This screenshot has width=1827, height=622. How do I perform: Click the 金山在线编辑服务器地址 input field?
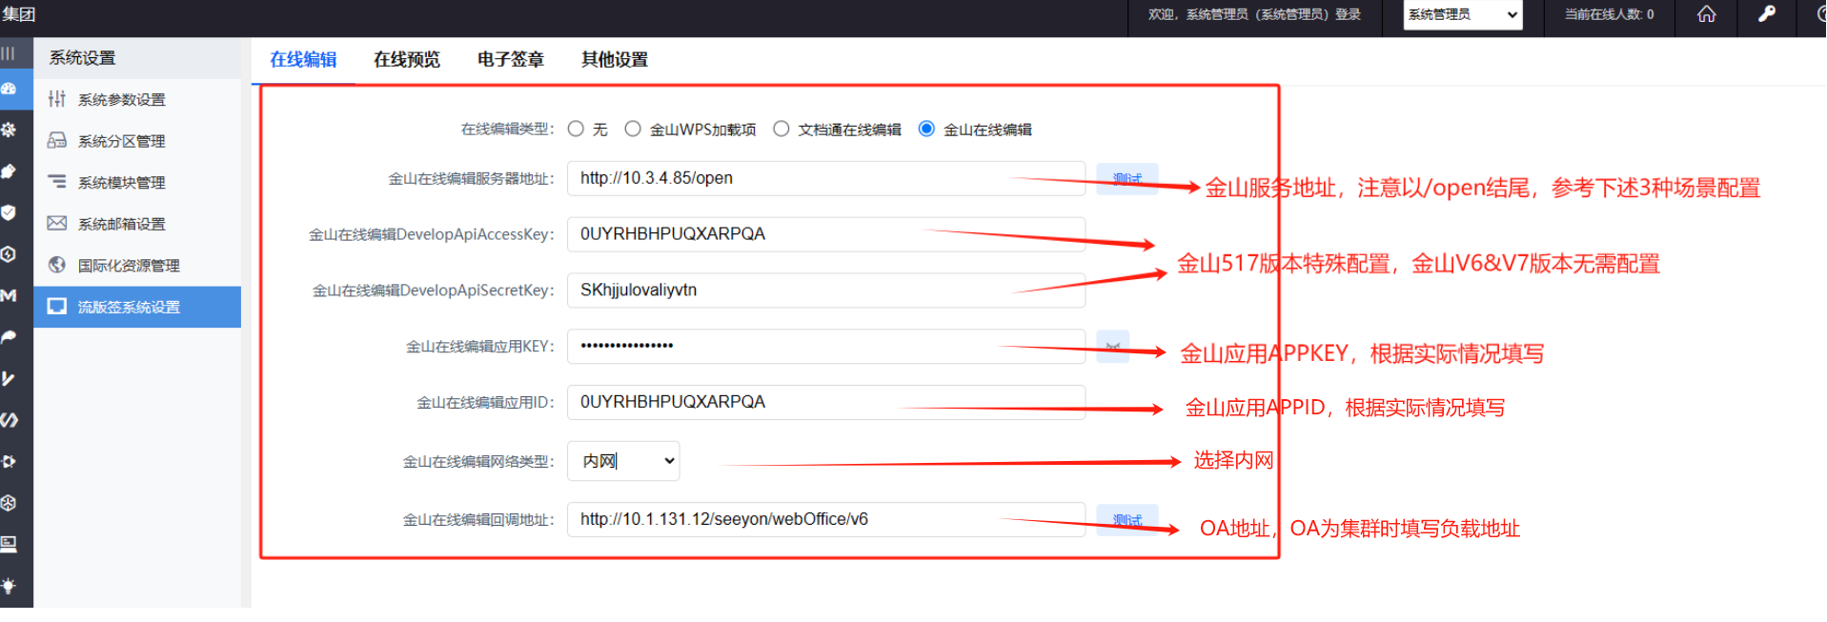(x=826, y=178)
